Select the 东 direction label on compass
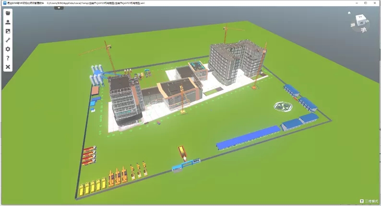Image resolution: width=381 pixels, height=206 pixels. click(364, 30)
